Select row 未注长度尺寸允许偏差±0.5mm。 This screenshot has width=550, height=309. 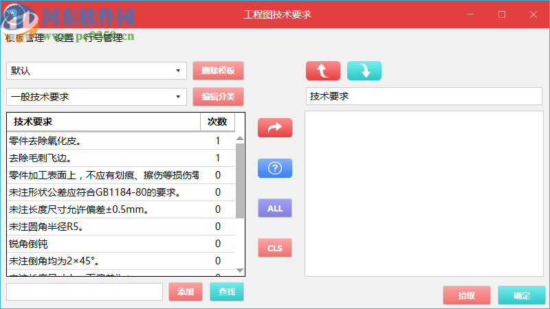point(121,209)
